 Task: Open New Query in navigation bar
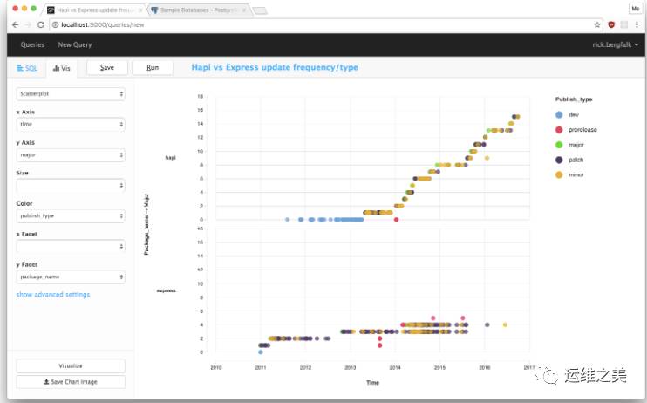point(75,44)
